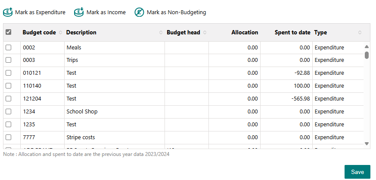Click the School Shop description cell
Screen dimensions: 376x180
pyautogui.click(x=115, y=112)
